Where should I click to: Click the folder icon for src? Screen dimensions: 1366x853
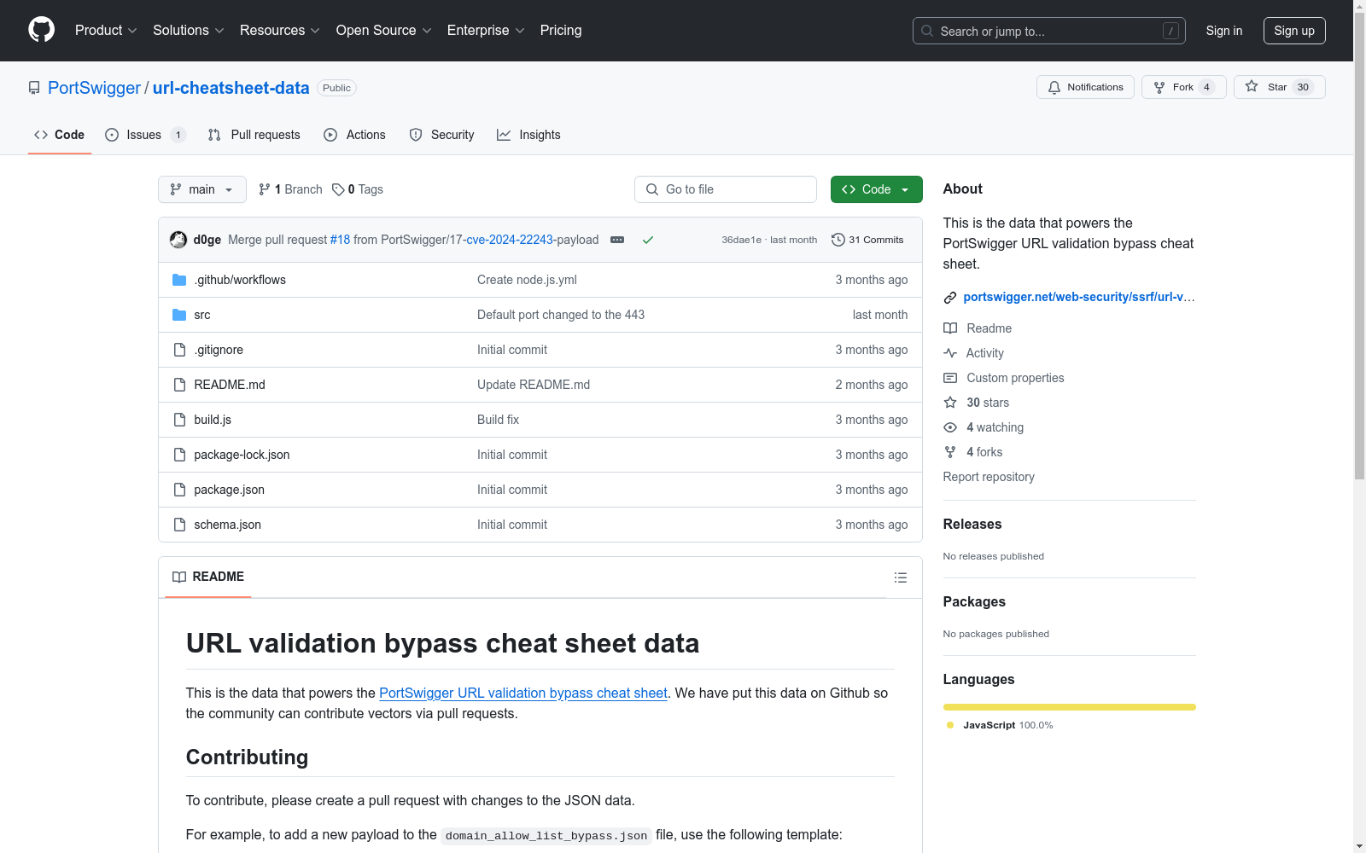coord(179,315)
